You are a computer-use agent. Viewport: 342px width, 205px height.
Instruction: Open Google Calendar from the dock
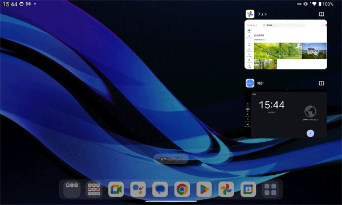[x=248, y=189]
